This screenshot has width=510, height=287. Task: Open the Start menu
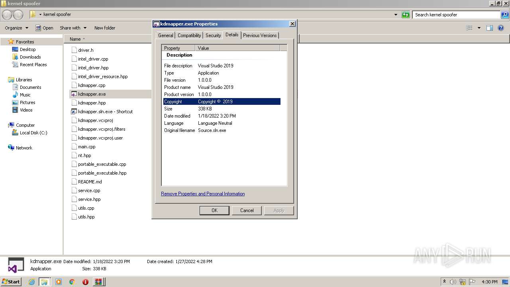[11, 282]
